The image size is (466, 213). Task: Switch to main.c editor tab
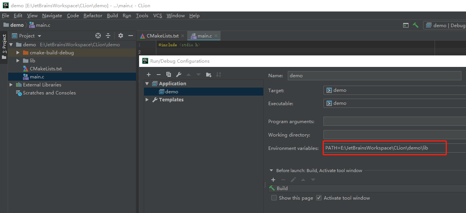click(x=204, y=36)
